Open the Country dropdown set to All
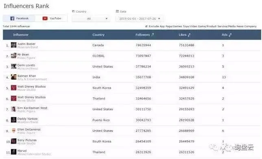Viewport: 262px width, 159px height. point(91,19)
